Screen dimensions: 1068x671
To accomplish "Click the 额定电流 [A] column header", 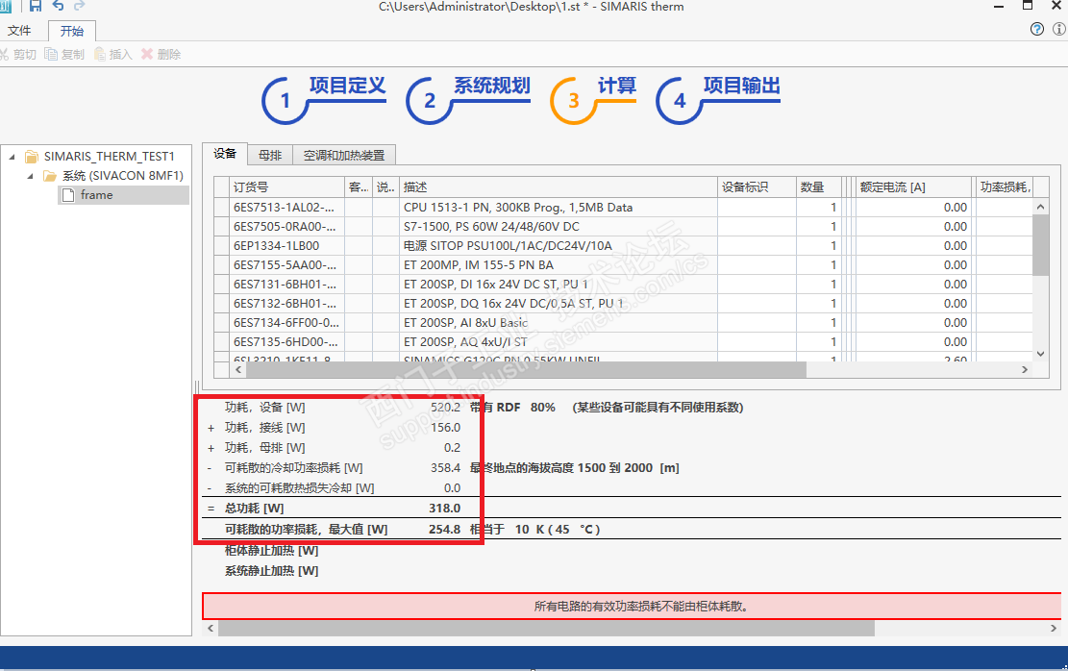I will 913,186.
